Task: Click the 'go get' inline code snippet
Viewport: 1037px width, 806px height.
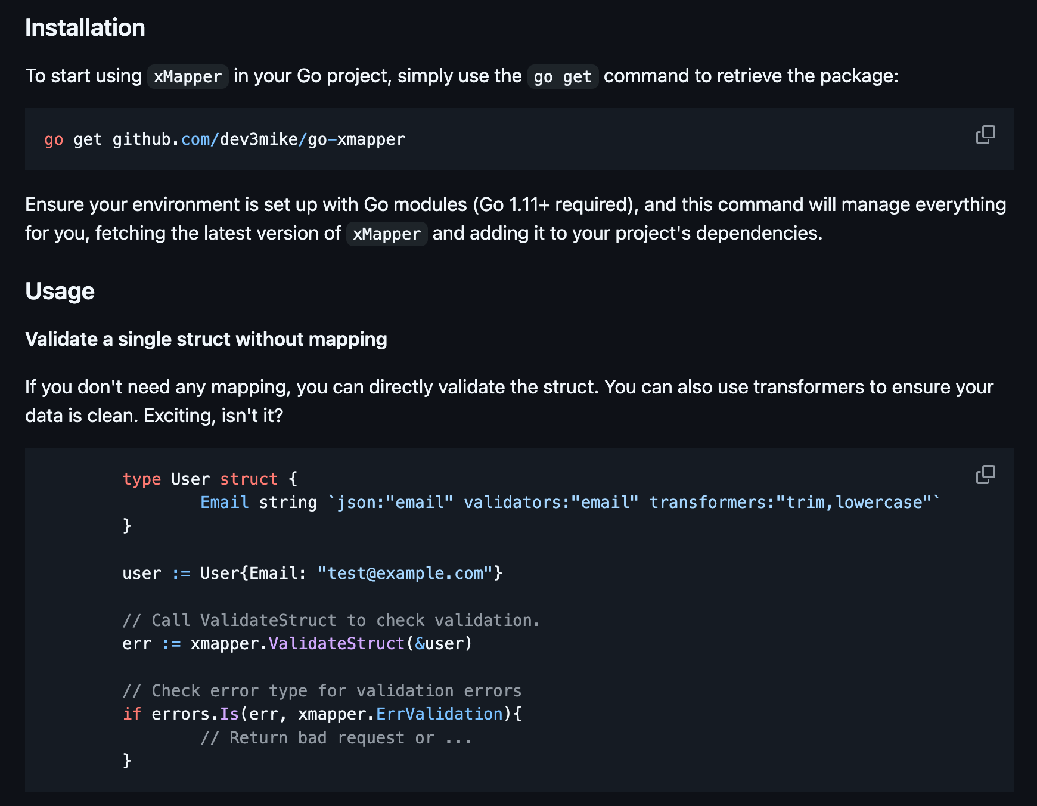Action: [563, 76]
